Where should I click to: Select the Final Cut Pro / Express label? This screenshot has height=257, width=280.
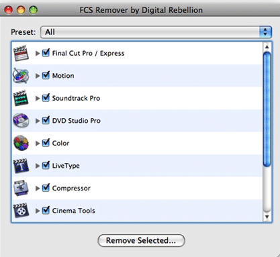pyautogui.click(x=88, y=53)
